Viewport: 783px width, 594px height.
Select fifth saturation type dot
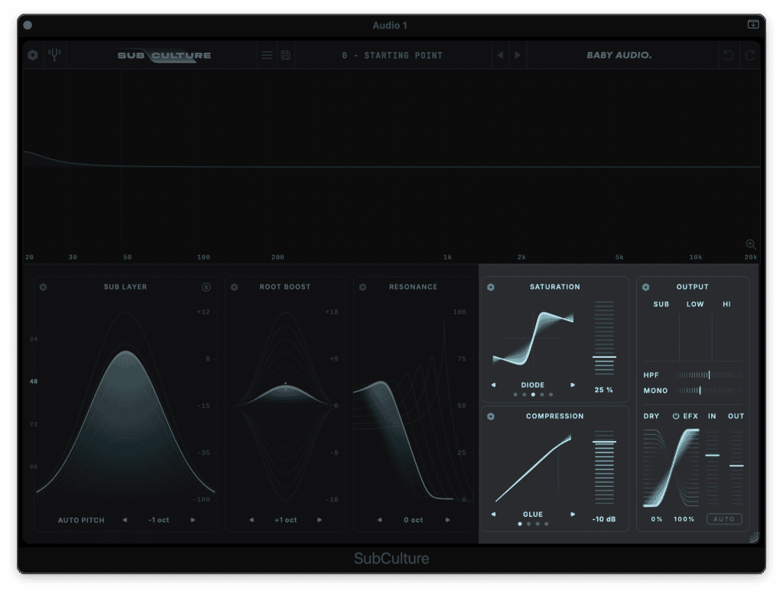(551, 394)
